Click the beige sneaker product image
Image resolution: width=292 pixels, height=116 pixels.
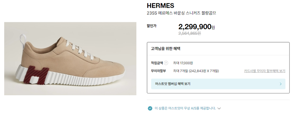70,59
